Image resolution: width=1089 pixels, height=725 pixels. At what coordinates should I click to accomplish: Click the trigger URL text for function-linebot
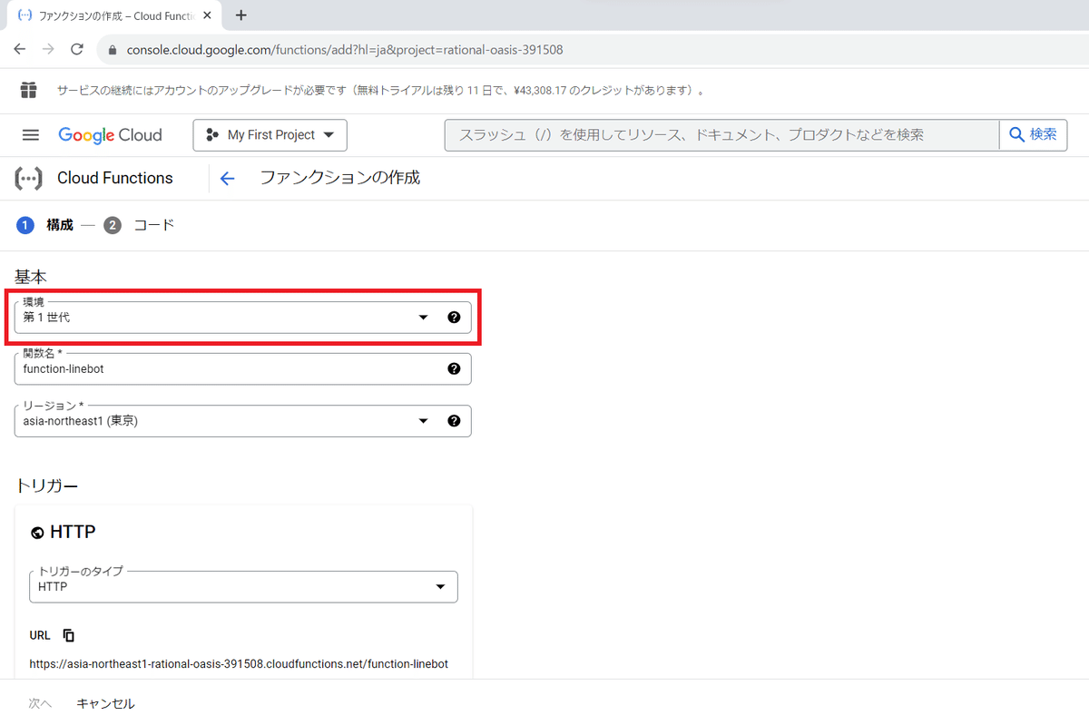click(239, 664)
